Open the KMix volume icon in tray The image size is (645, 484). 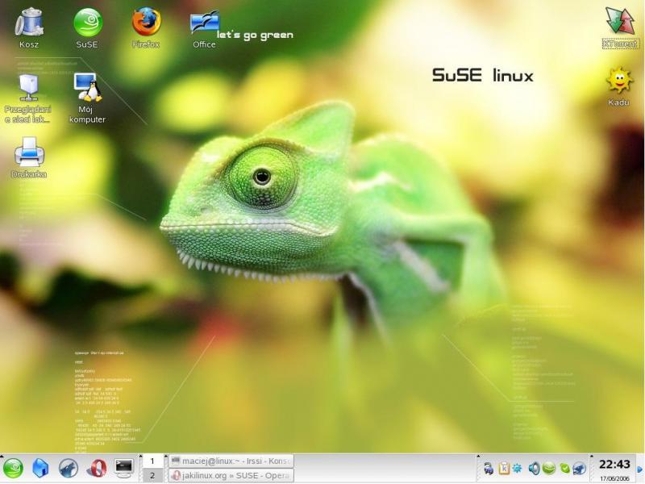(x=534, y=468)
